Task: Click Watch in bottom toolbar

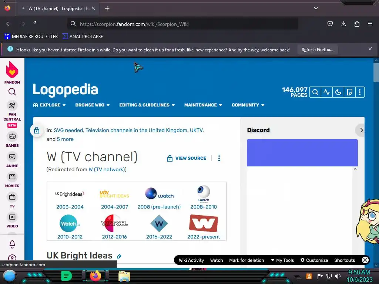Action: pos(216,260)
